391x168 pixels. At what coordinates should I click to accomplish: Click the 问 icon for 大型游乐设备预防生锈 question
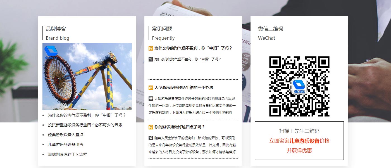(x=150, y=87)
